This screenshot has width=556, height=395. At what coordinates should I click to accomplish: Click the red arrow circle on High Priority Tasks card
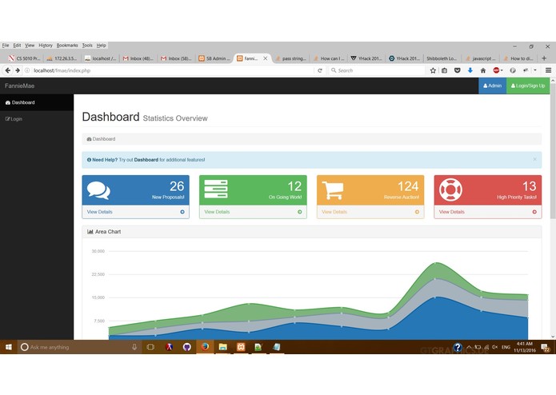534,212
